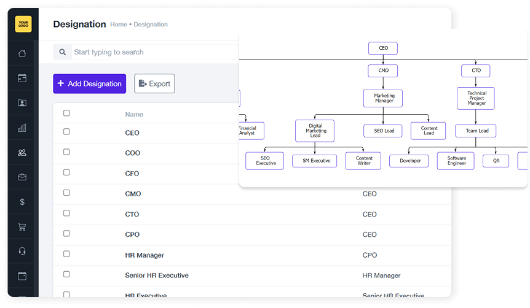Select the people group sidebar icon

(x=22, y=153)
